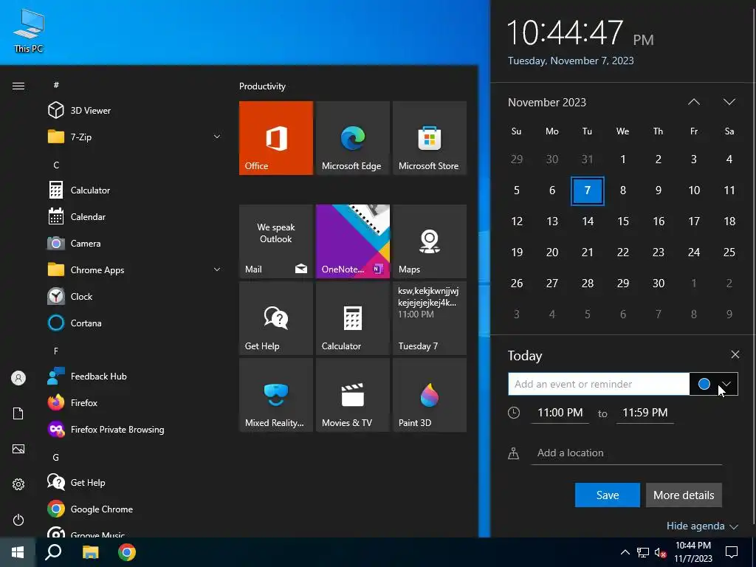Open the Office tile

click(x=276, y=138)
